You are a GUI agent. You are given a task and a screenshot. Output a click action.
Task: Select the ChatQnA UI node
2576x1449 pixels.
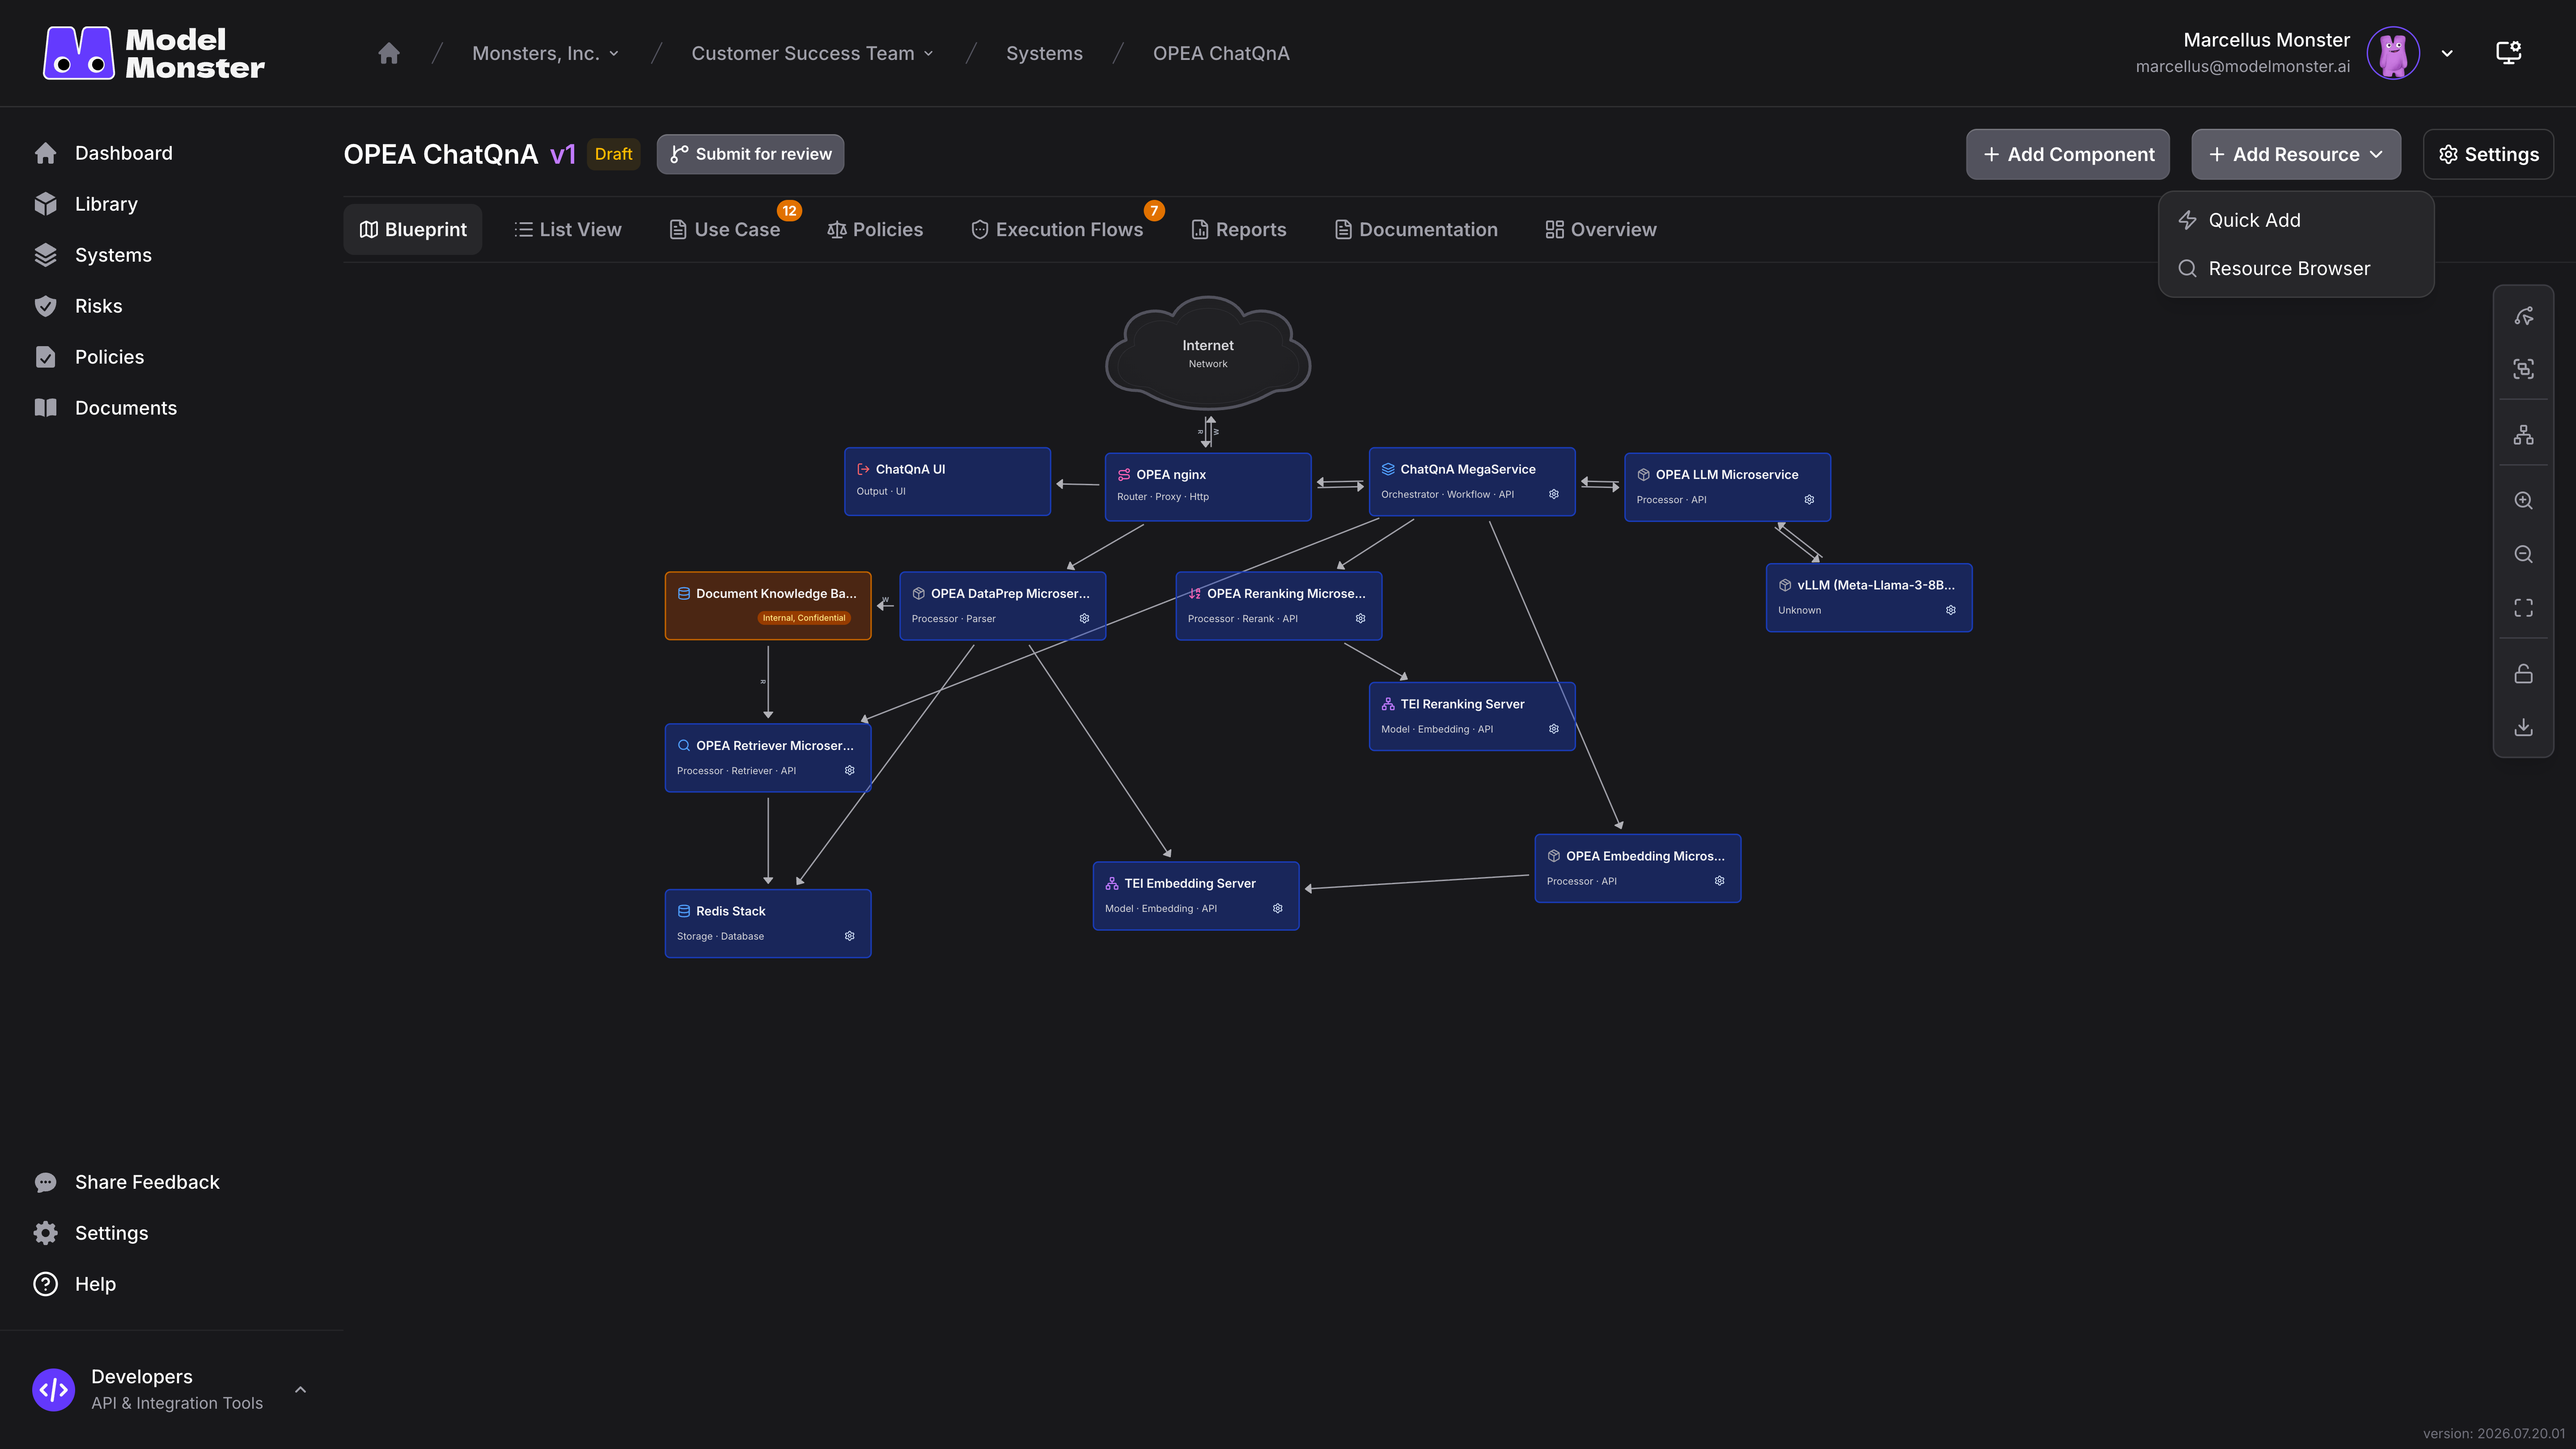tap(947, 481)
